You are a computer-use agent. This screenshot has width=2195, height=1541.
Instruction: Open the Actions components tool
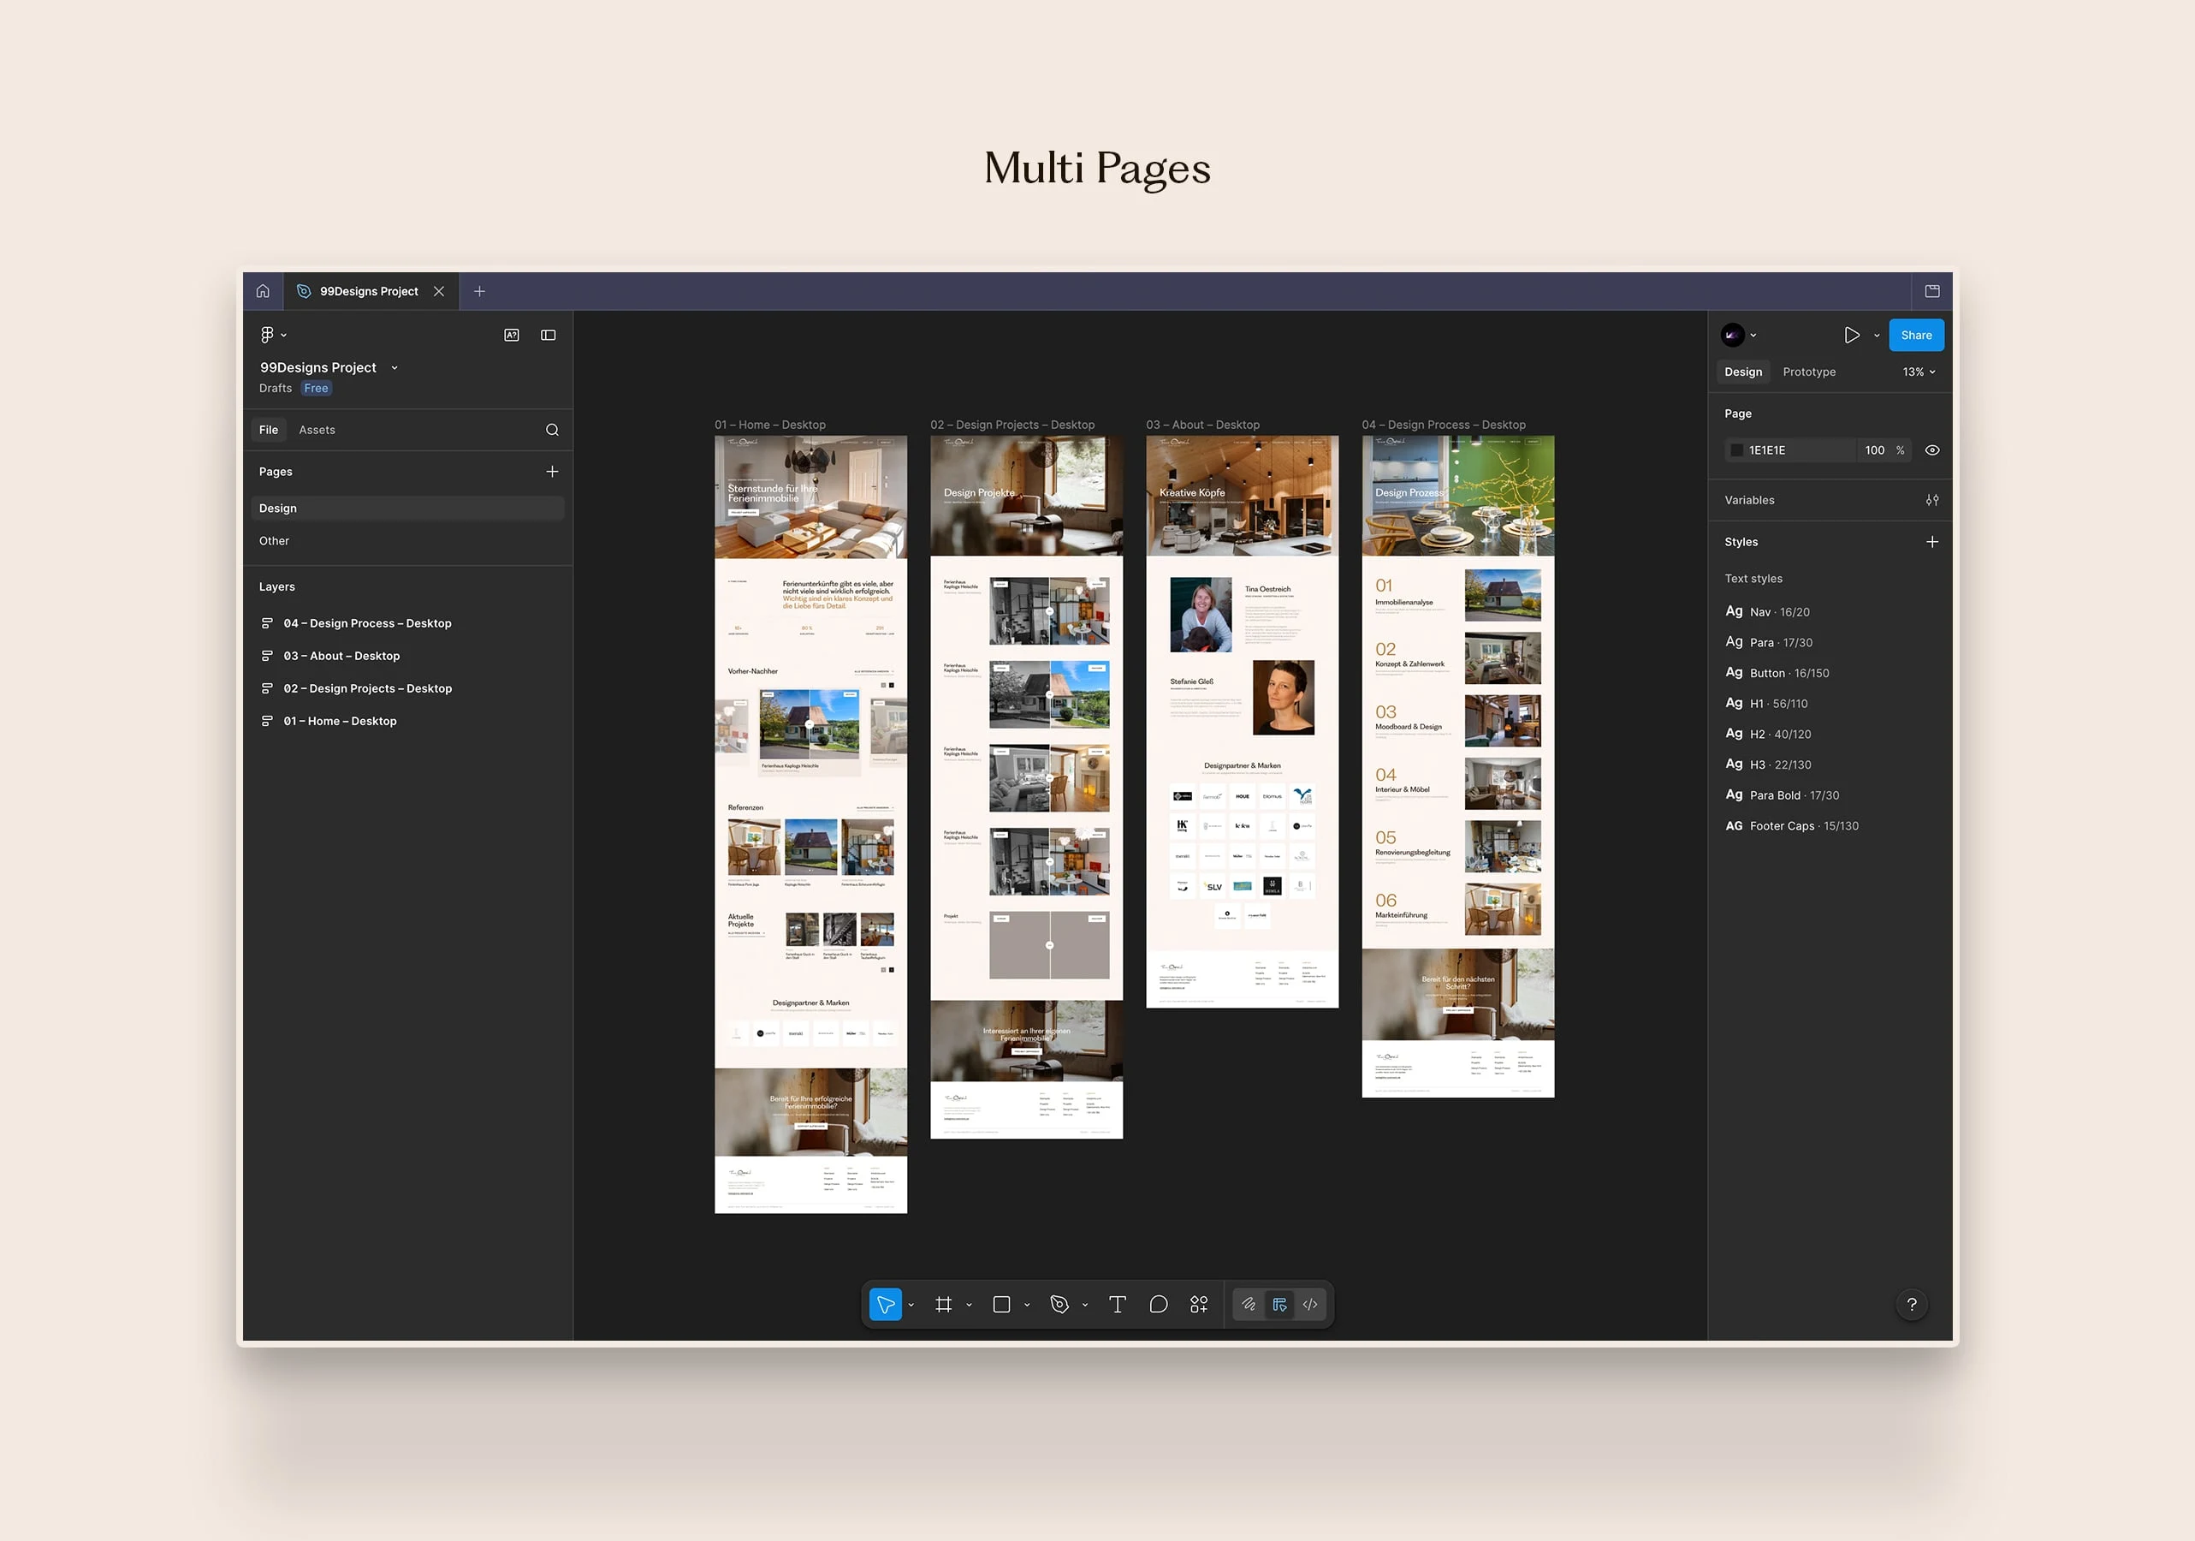pos(1199,1304)
